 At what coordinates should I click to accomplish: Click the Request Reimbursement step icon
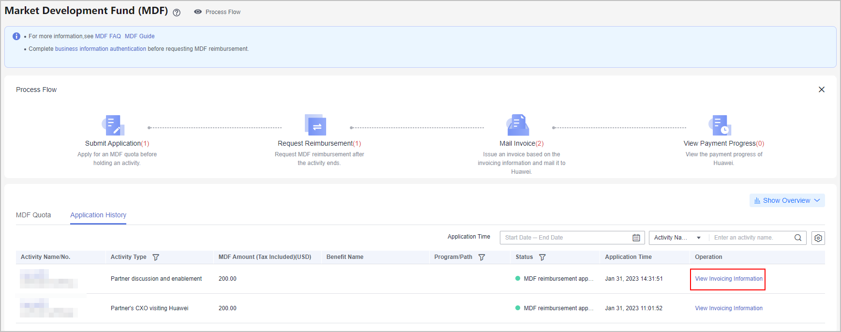315,125
